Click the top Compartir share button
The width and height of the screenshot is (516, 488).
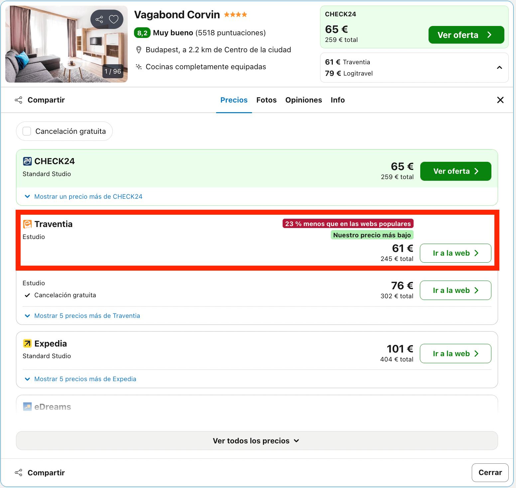pyautogui.click(x=40, y=100)
